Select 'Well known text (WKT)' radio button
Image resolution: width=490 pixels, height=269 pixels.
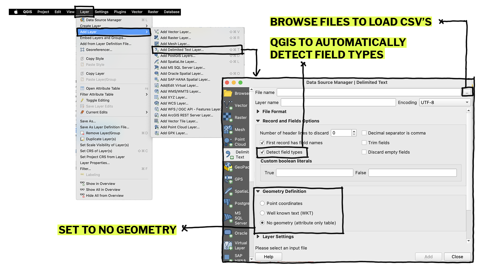click(x=262, y=213)
